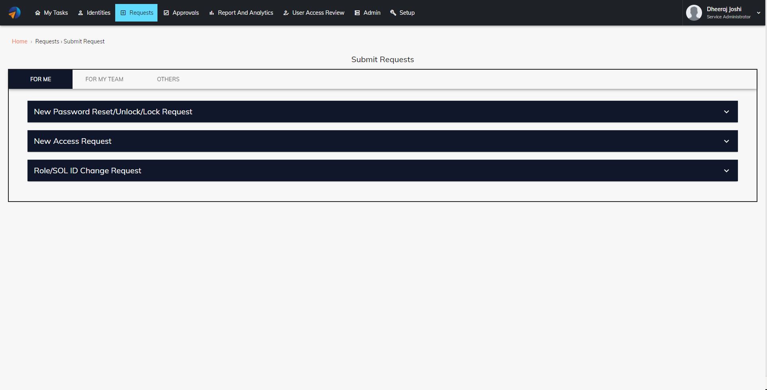Click the application logo
Image resolution: width=767 pixels, height=390 pixels.
pyautogui.click(x=14, y=12)
